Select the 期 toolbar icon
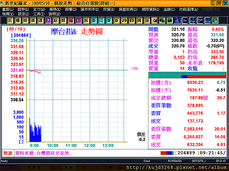Image resolution: width=229 pixels, height=171 pixels. [25, 21]
